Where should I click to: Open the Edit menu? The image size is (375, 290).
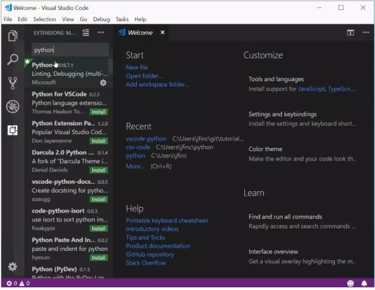click(x=22, y=20)
